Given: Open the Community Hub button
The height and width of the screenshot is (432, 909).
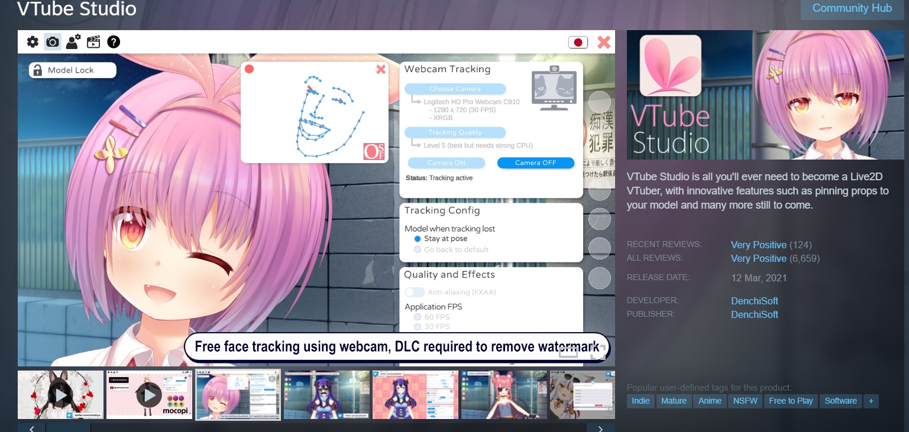Looking at the screenshot, I should [x=852, y=9].
